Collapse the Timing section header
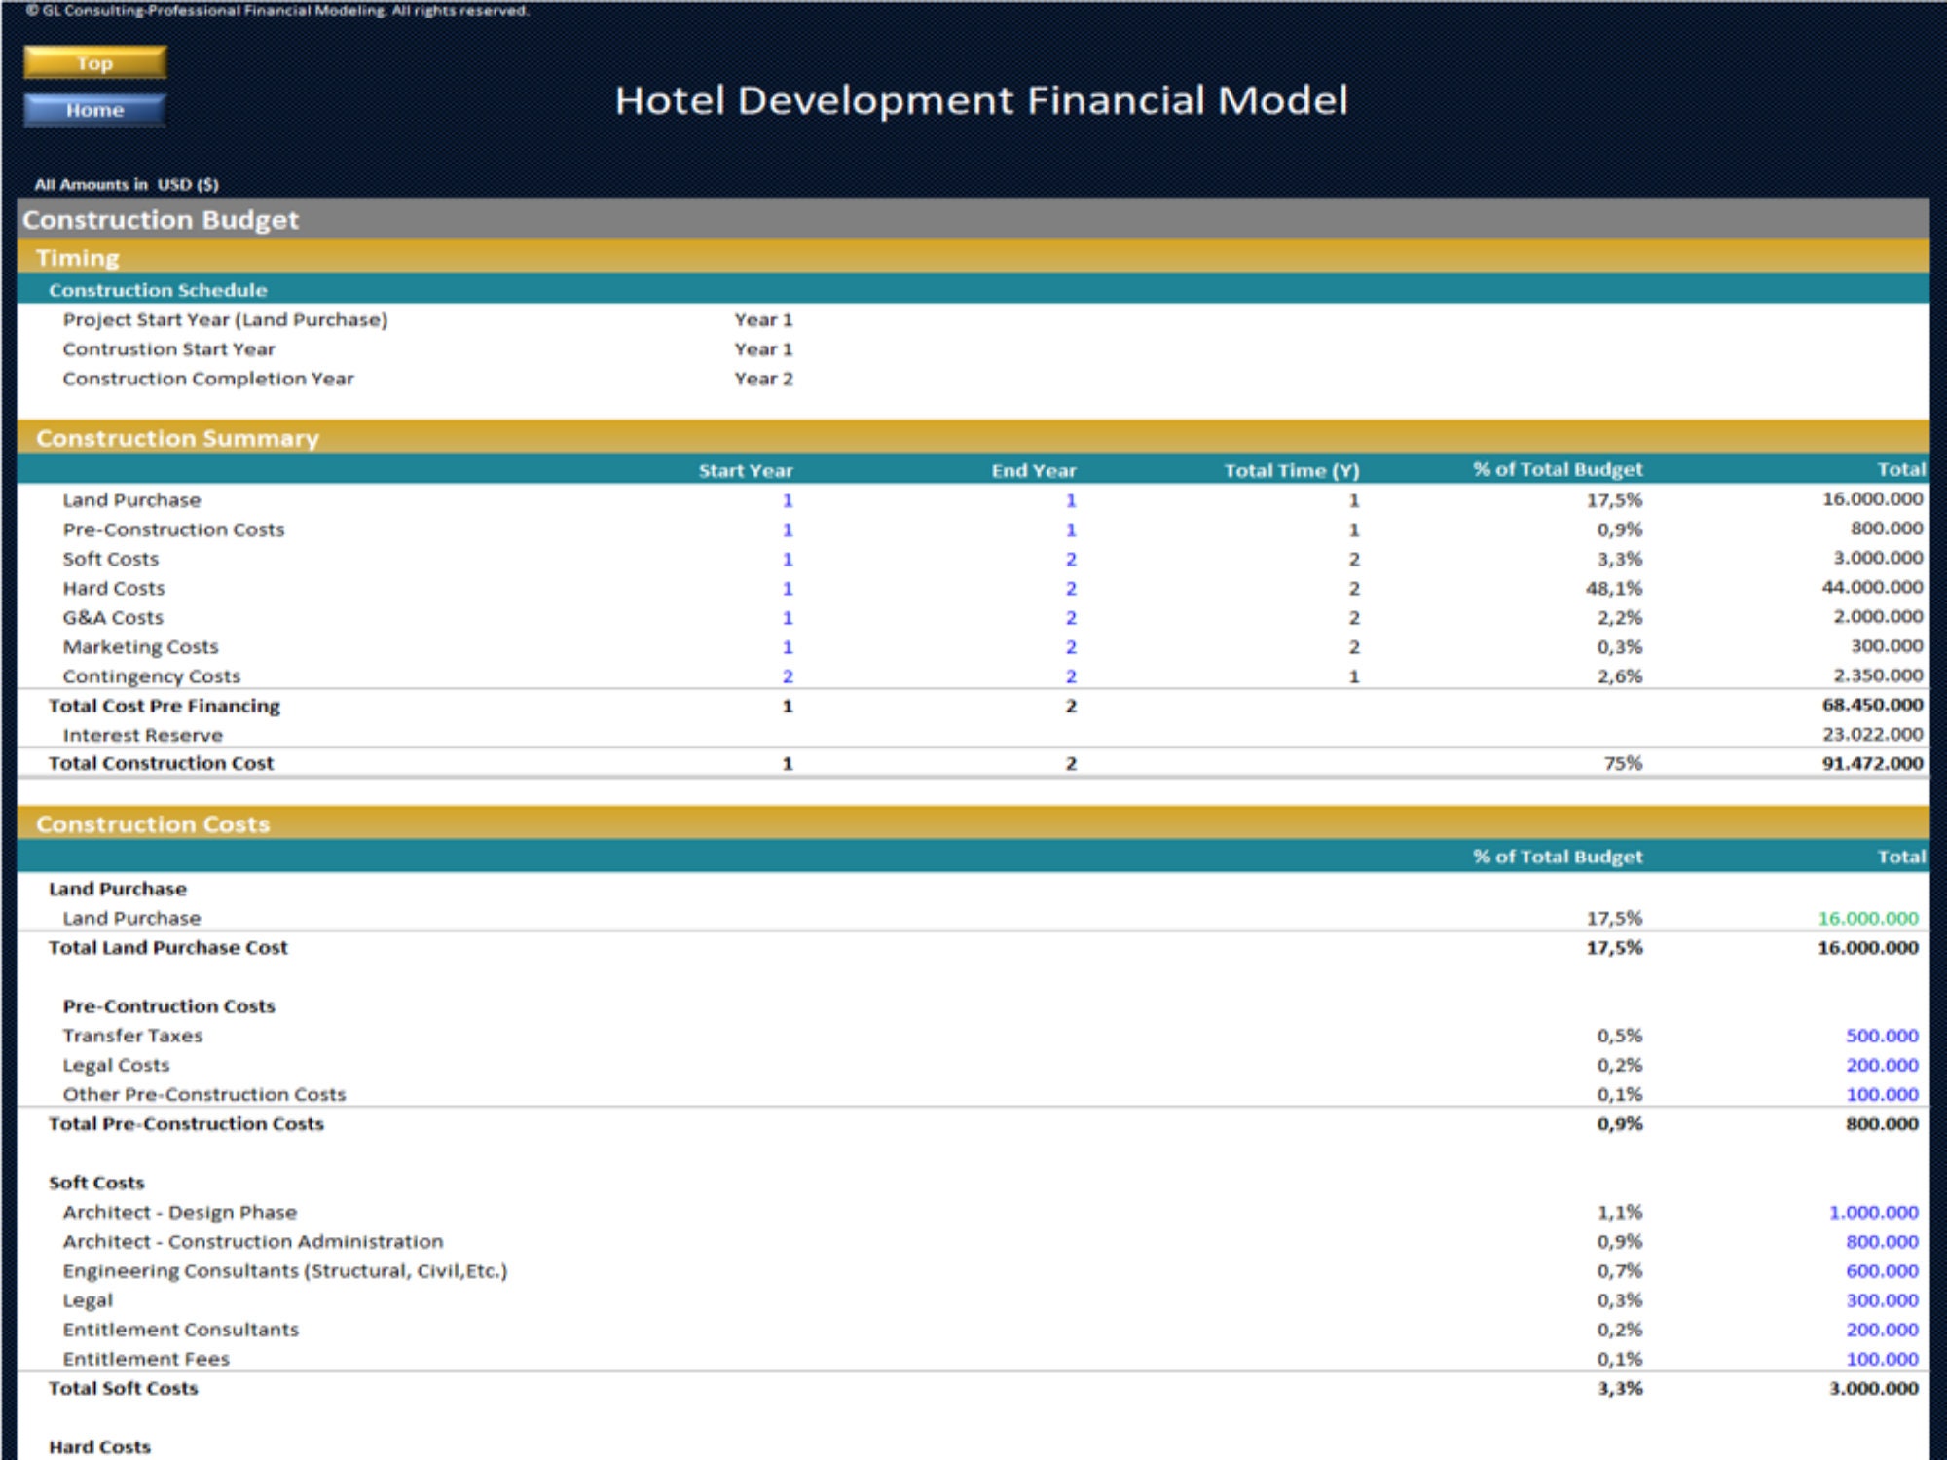The image size is (1947, 1460). pyautogui.click(x=78, y=257)
